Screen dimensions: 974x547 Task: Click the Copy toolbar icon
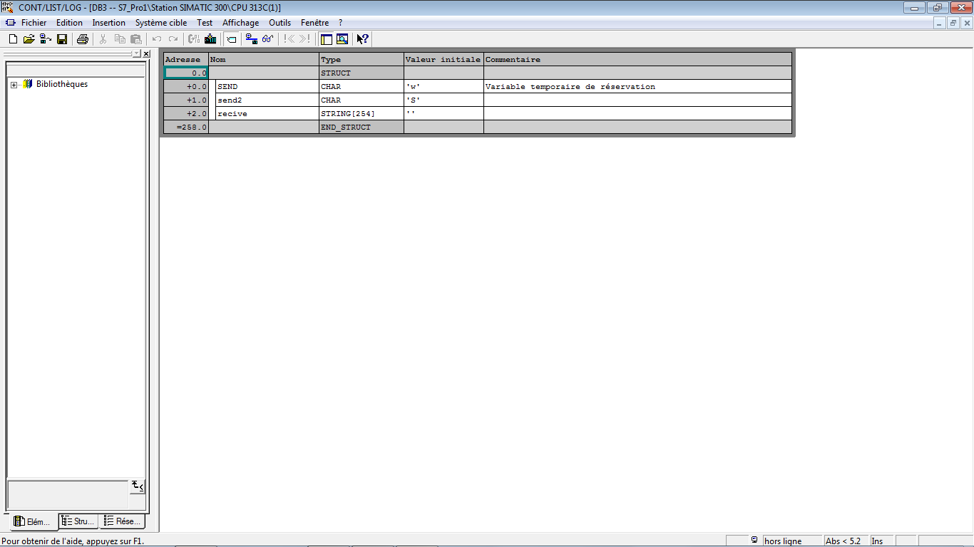[120, 39]
